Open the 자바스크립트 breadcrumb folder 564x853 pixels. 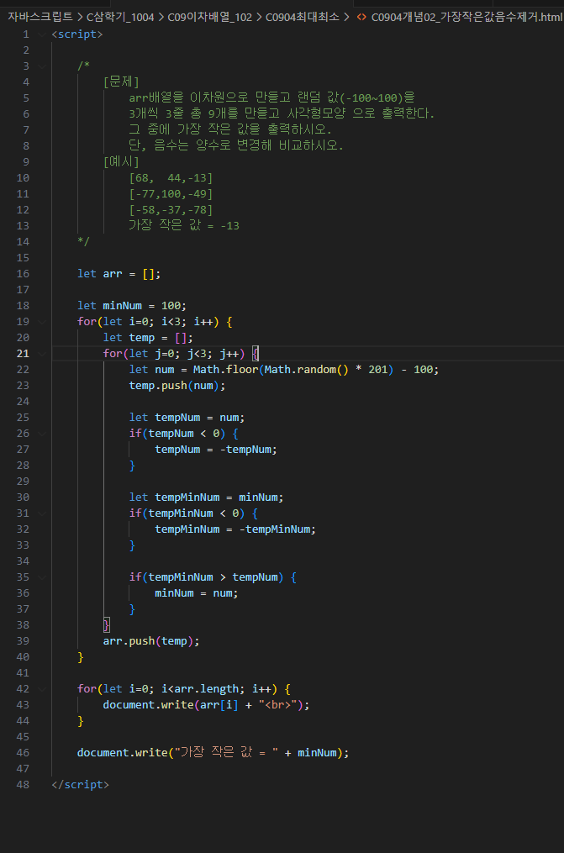[x=40, y=18]
